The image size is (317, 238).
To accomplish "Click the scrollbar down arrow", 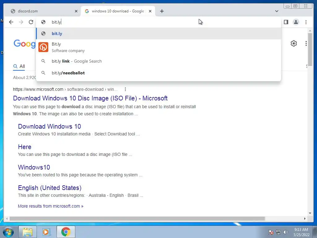I will tap(310, 213).
